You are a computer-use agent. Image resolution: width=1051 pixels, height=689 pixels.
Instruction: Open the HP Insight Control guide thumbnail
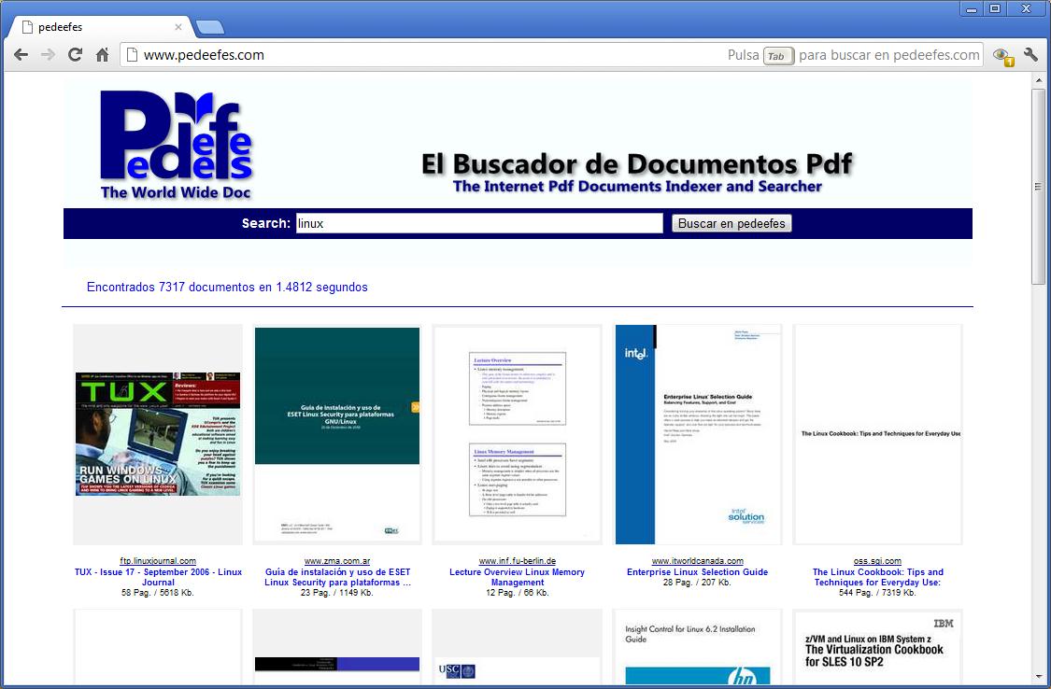698,647
